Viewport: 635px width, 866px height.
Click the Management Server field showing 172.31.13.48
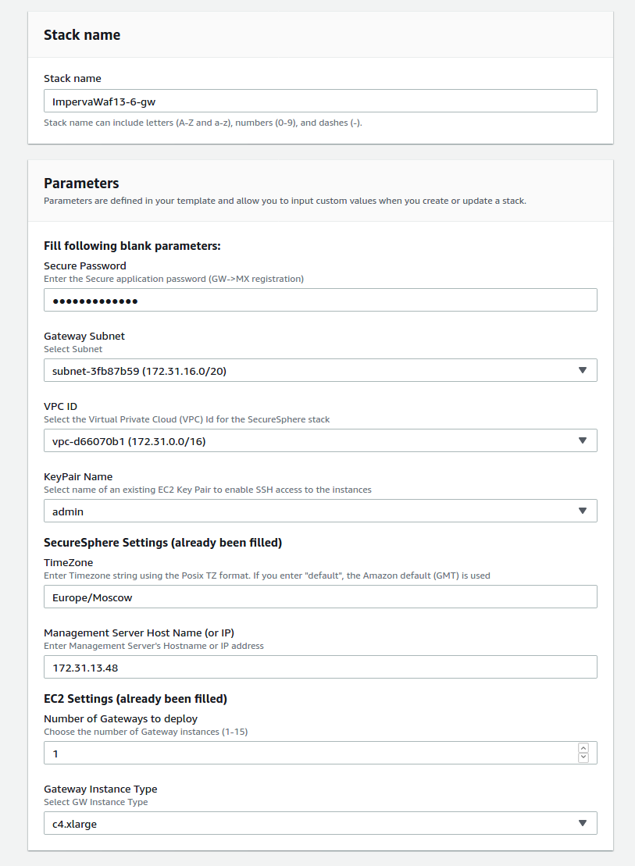point(320,667)
